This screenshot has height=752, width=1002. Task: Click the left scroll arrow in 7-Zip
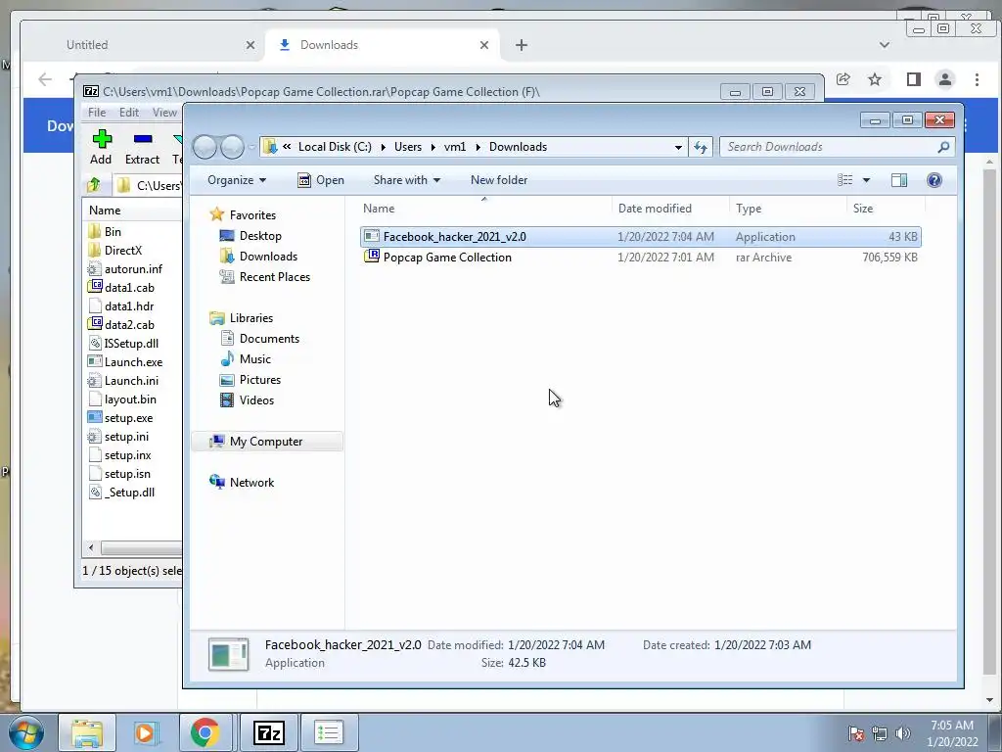click(x=91, y=548)
